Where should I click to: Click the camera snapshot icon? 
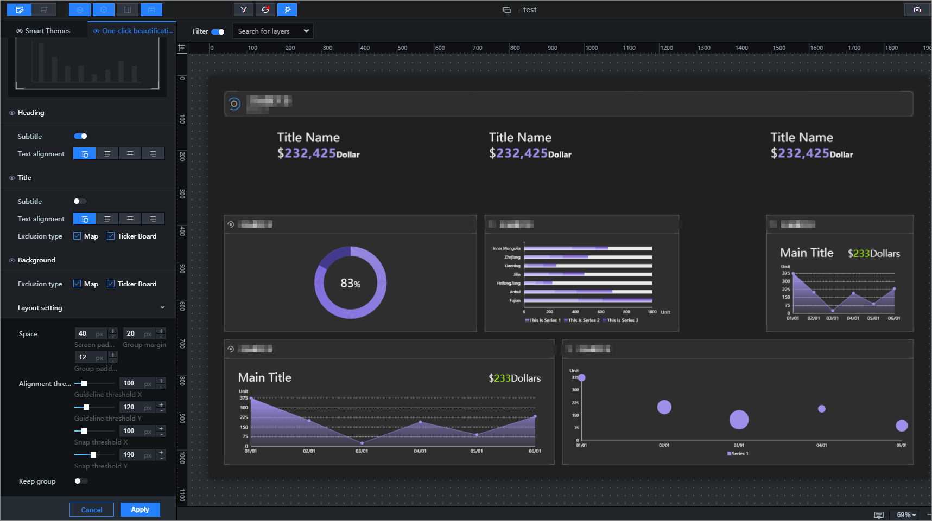(917, 10)
